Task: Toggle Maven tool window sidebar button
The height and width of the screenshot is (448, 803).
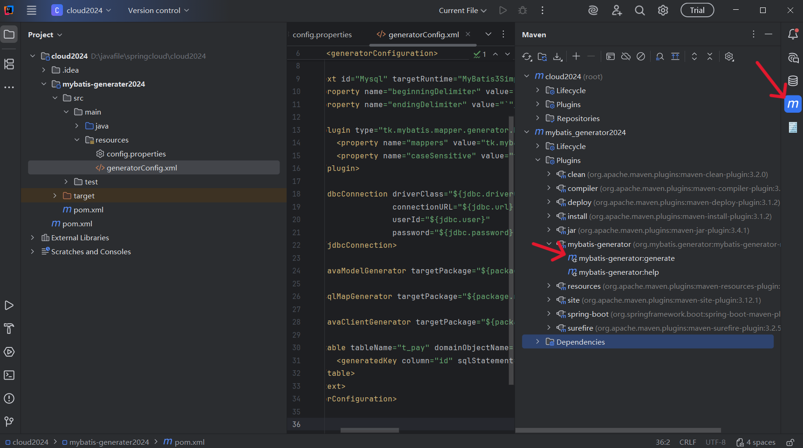Action: tap(793, 104)
